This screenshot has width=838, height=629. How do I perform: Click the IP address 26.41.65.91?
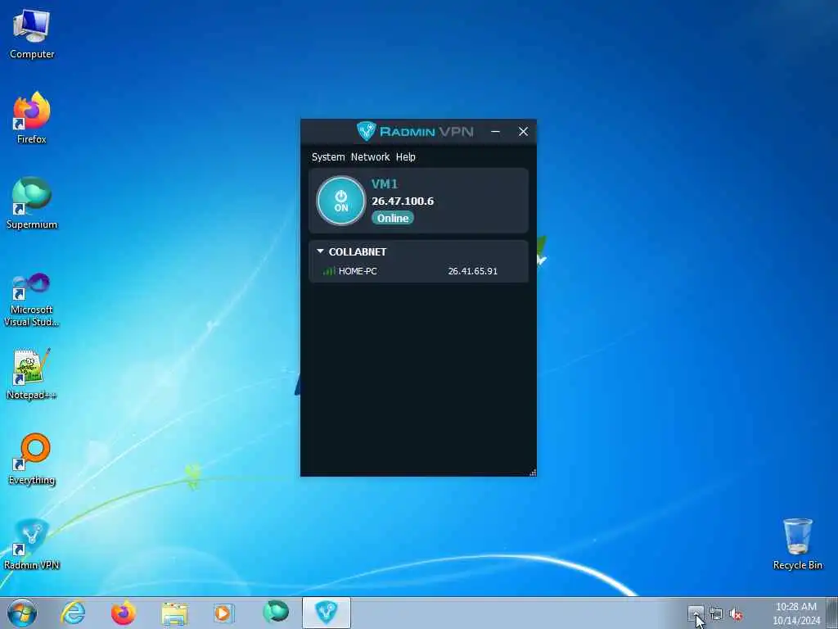[x=472, y=271]
